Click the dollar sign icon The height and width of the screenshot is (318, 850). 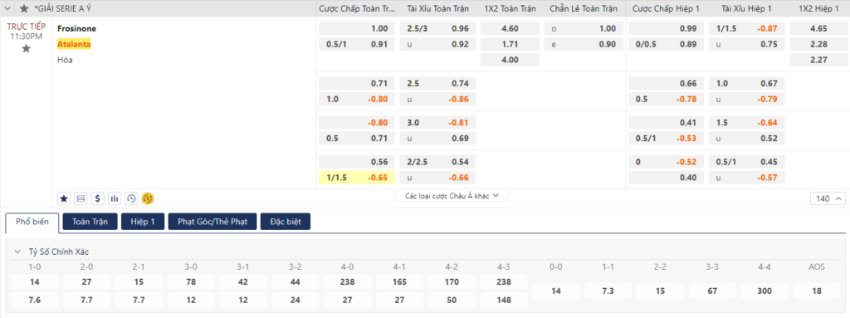pyautogui.click(x=98, y=198)
